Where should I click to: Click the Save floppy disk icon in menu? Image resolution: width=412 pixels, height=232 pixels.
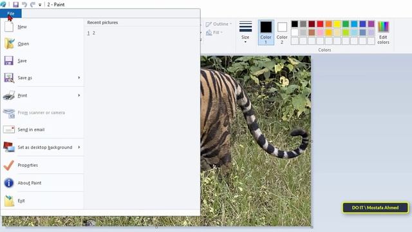pos(8,61)
